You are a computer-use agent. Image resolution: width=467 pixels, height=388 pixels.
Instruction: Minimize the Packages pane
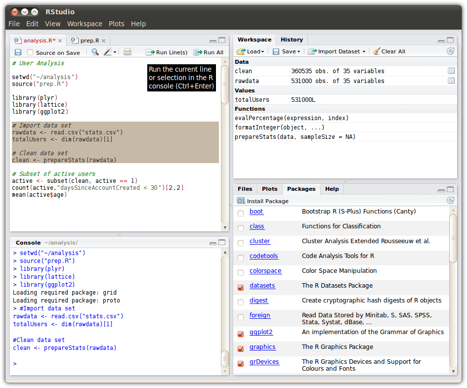[x=441, y=190]
